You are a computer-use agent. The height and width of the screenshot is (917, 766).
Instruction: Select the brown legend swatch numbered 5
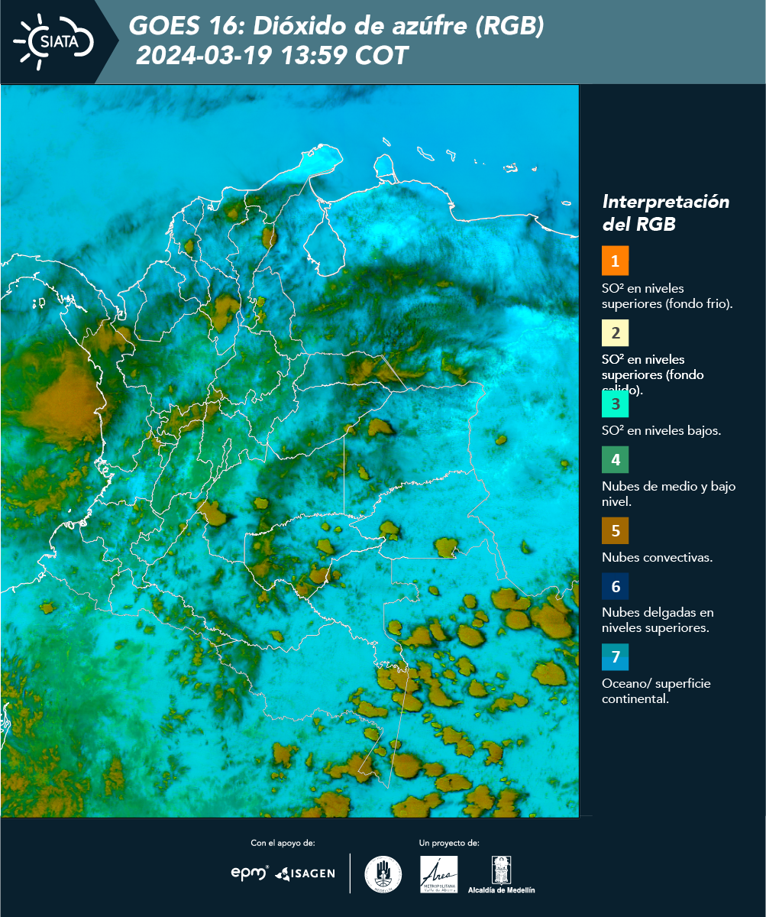click(615, 530)
